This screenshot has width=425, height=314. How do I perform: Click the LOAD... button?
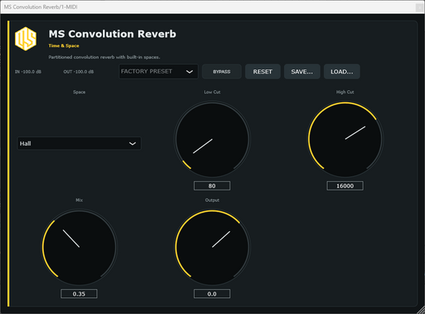click(x=342, y=72)
